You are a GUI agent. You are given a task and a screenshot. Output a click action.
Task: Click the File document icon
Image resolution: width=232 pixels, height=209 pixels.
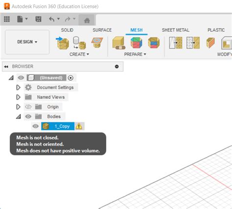coord(20,19)
